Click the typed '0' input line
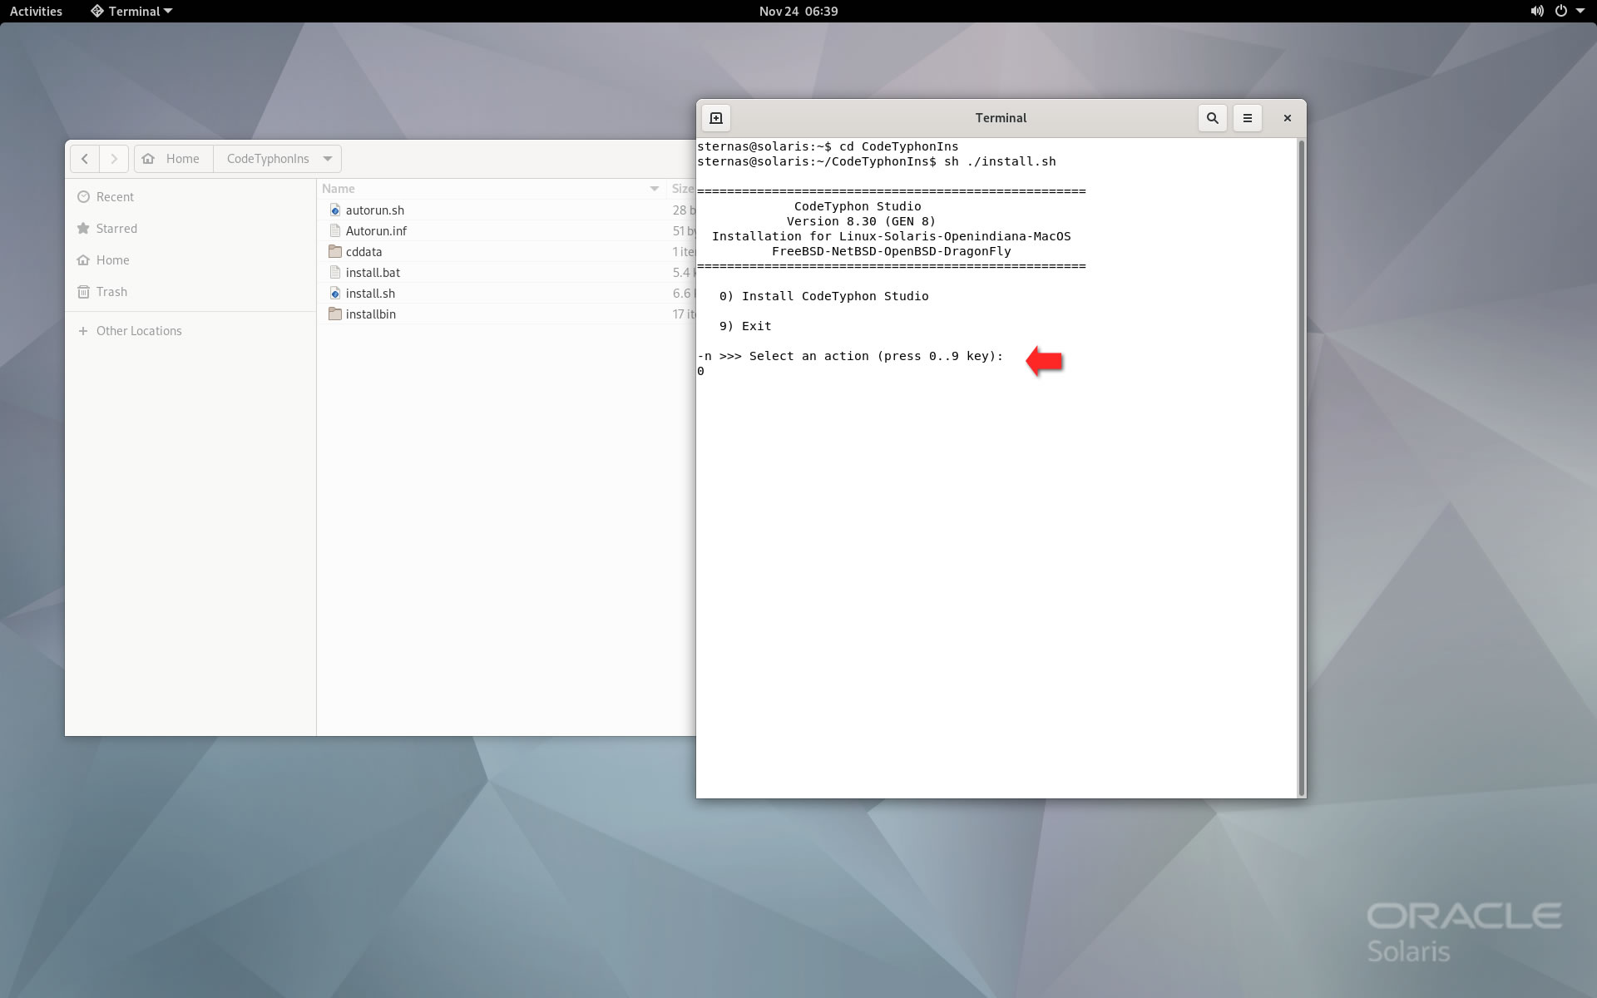Viewport: 1597px width, 998px height. coord(701,371)
